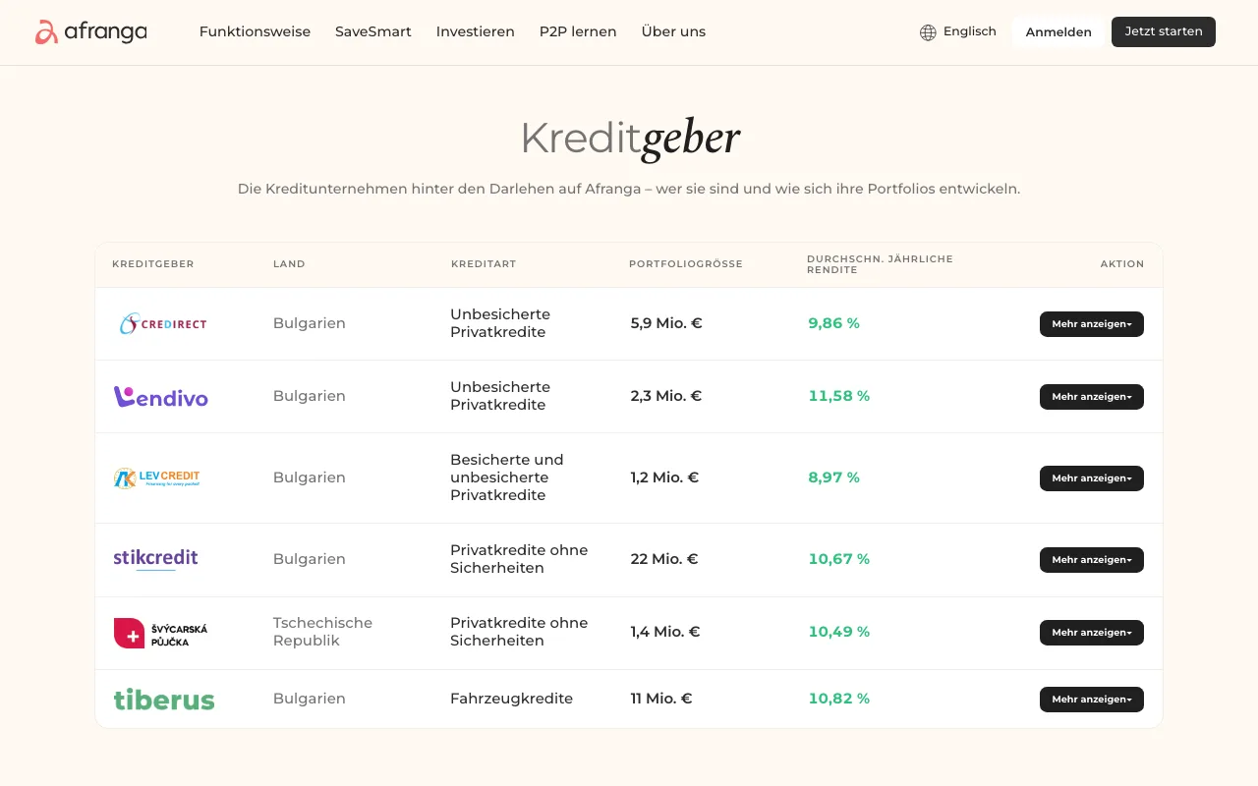The height and width of the screenshot is (786, 1258).
Task: Click the Afranga logo in header
Action: 91,32
